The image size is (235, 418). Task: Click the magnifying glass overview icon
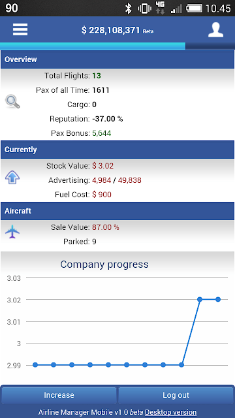coord(12,102)
